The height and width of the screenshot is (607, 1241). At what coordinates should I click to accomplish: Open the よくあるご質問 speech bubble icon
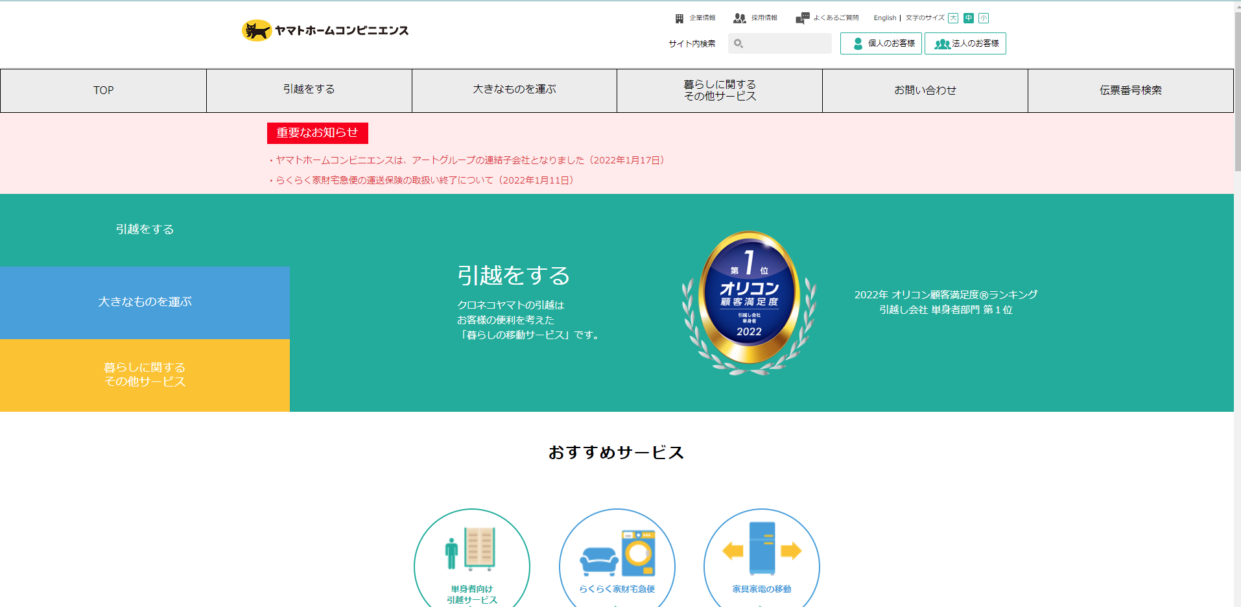pyautogui.click(x=802, y=18)
